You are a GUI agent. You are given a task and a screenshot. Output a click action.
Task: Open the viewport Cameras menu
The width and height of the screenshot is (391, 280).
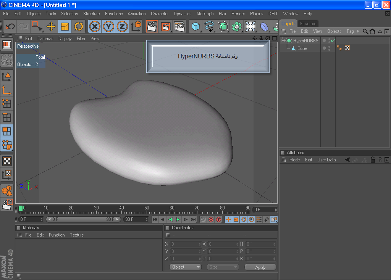pos(45,39)
